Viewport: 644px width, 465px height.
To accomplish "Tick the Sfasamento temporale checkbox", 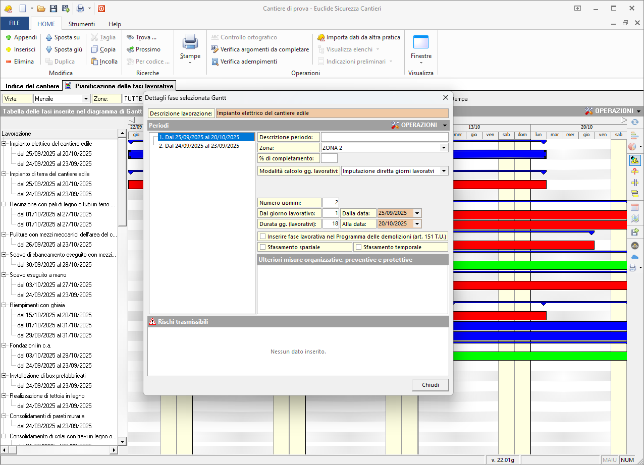I will 358,247.
